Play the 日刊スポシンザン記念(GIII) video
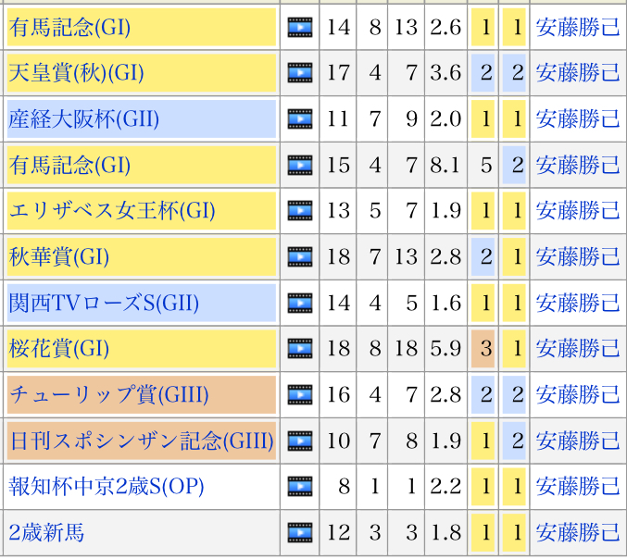 coord(299,441)
